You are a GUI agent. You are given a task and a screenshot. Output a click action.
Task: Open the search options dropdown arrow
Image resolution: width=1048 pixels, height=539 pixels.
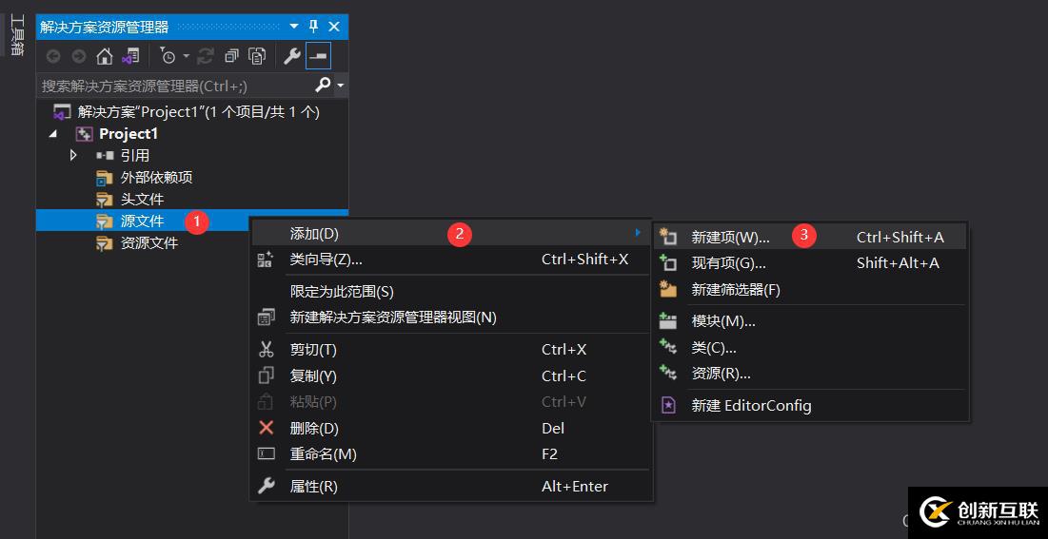tap(340, 86)
